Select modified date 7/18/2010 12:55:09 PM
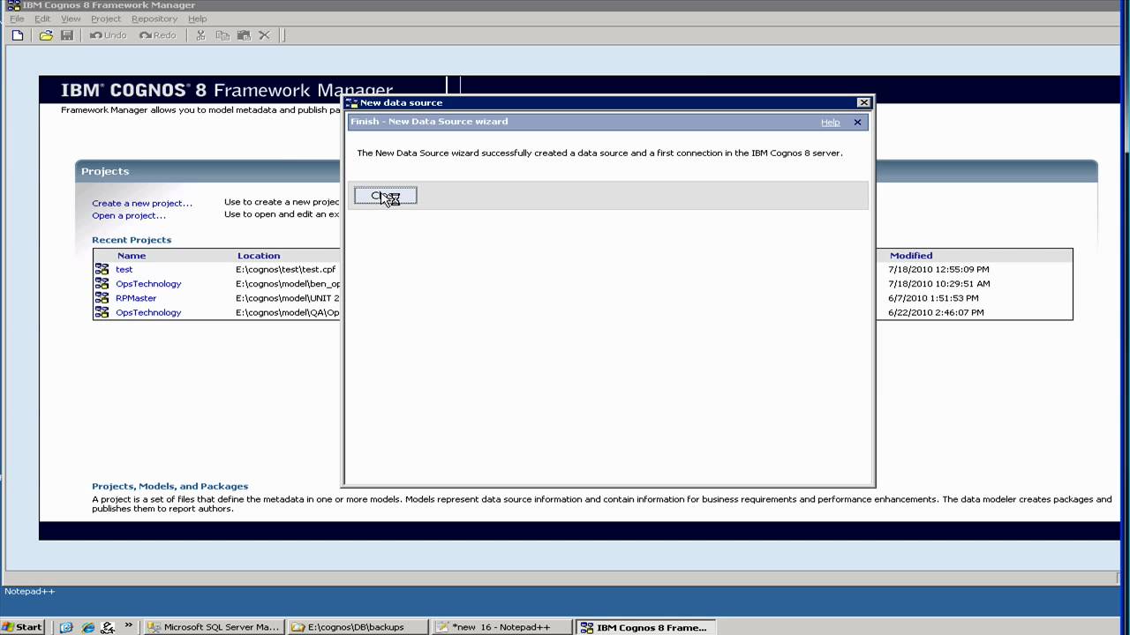 (x=939, y=269)
